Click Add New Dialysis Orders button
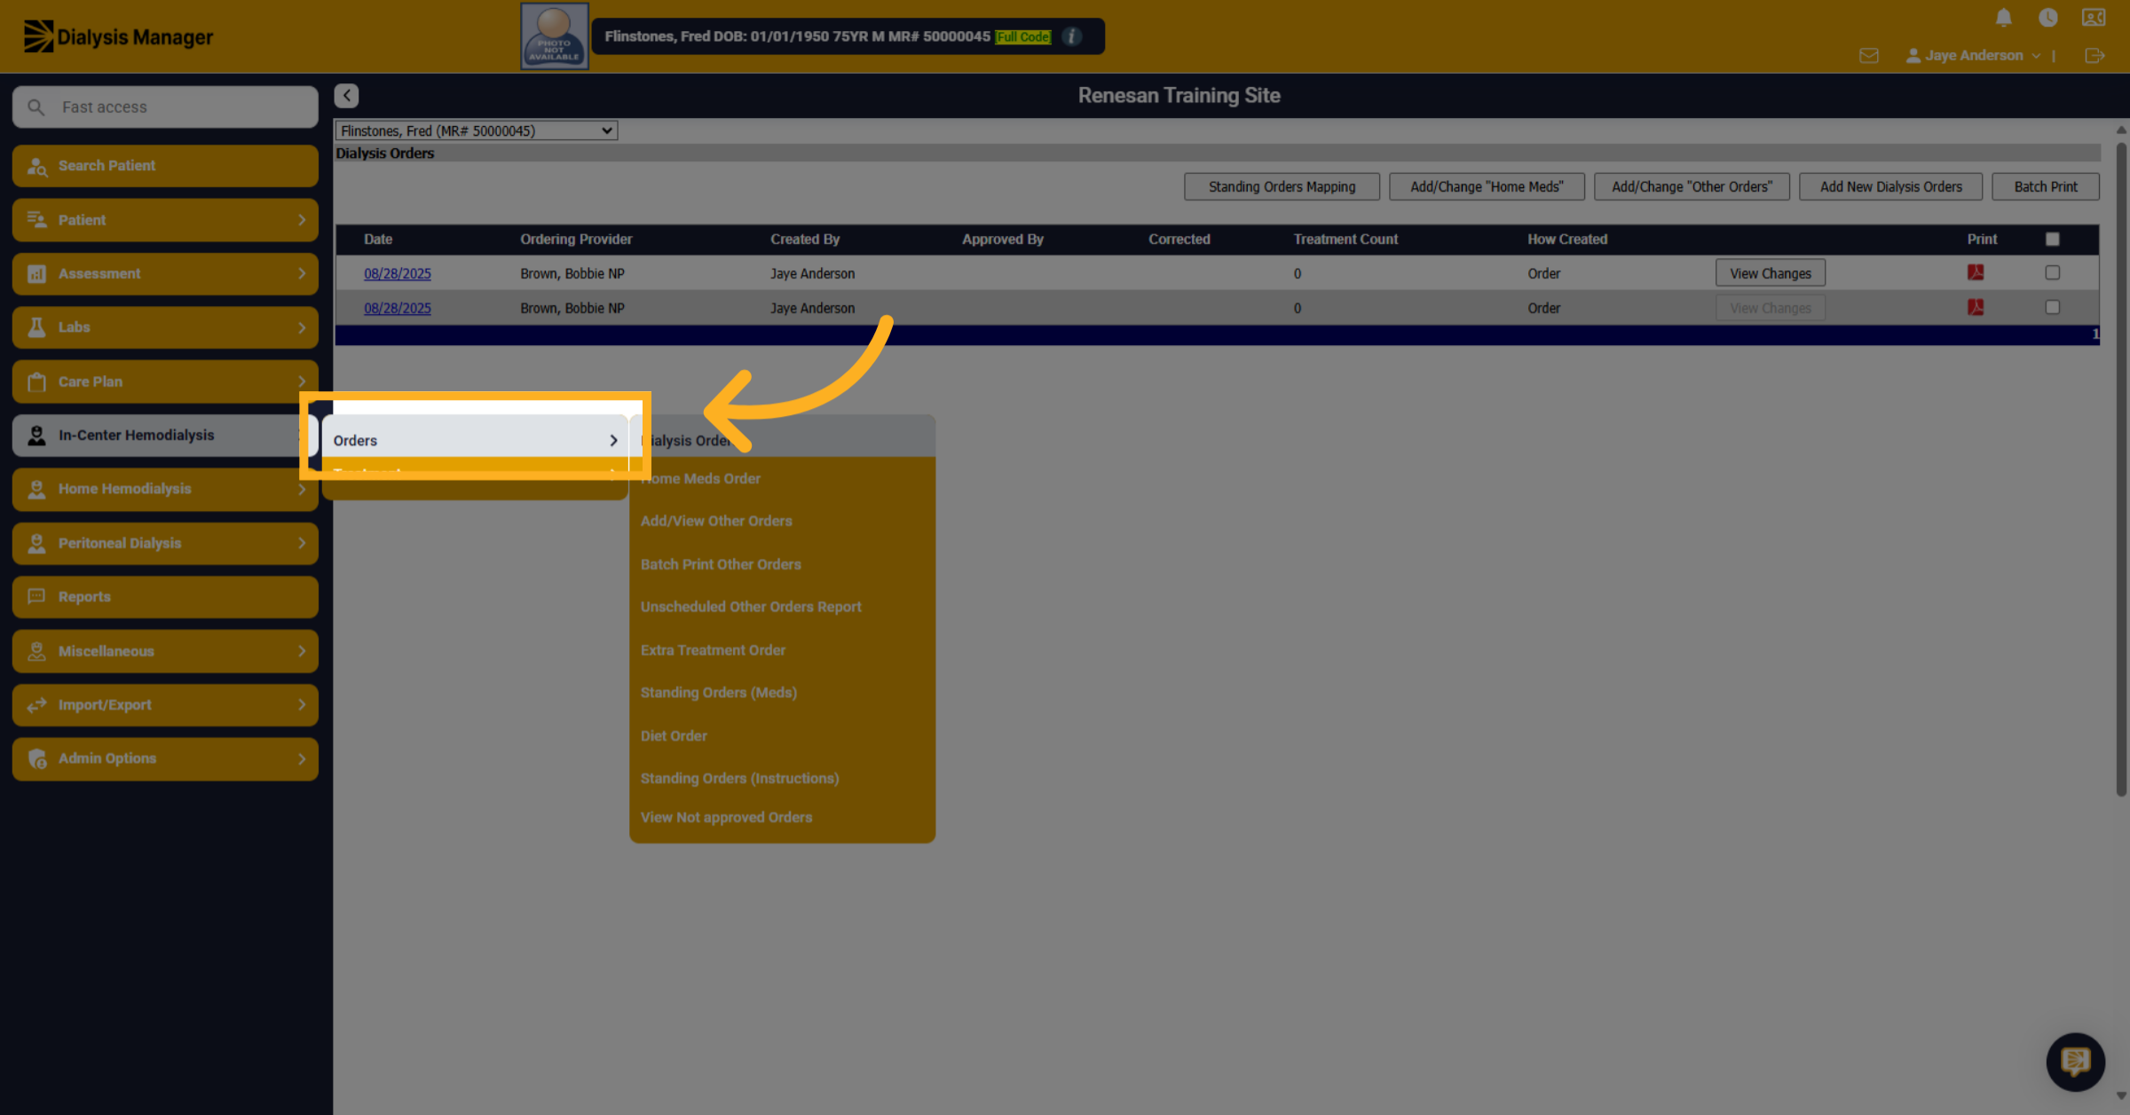The width and height of the screenshot is (2130, 1115). [1890, 186]
